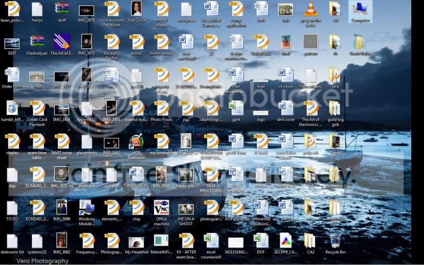The width and height of the screenshot is (424, 265).
Task: Select the 'shop' image thumbnail
Action: tap(37, 77)
